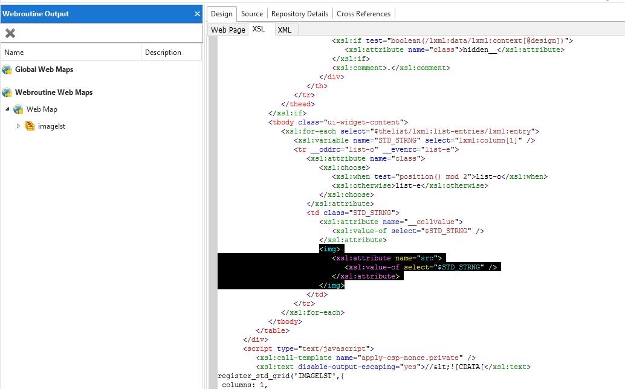Click the xsl:if test boolean context line
The height and width of the screenshot is (389, 625).
tap(452, 40)
